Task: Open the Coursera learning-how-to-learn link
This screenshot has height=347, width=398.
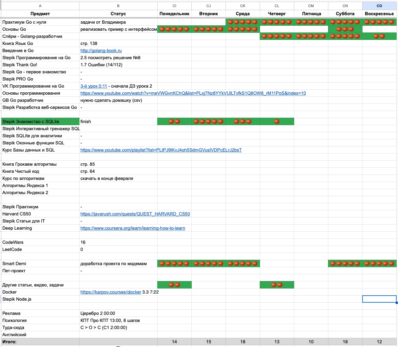Action: click(133, 228)
